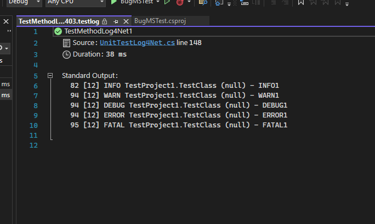Switch to the BugMSTest.csproj tab
The width and height of the screenshot is (375, 224).
[x=160, y=21]
